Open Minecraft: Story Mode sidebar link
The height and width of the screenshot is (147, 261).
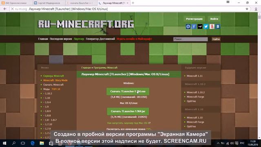[x=55, y=80]
